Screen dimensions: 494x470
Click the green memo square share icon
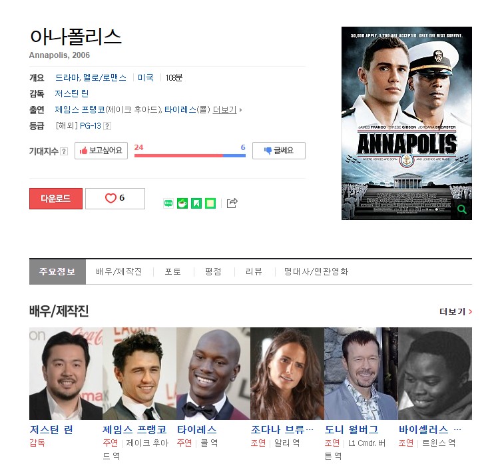pyautogui.click(x=210, y=203)
